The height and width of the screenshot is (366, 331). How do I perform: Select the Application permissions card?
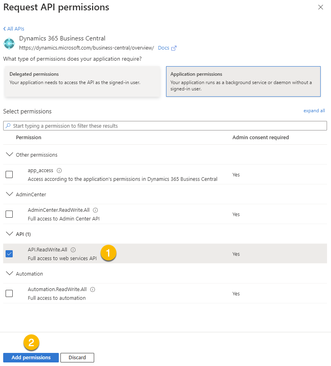[x=243, y=81]
